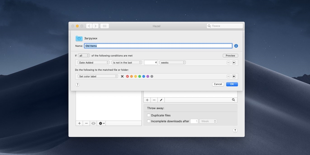Screen dimensions: 310x155
Task: Open the gear actions menu under folders list
Action: (102, 123)
